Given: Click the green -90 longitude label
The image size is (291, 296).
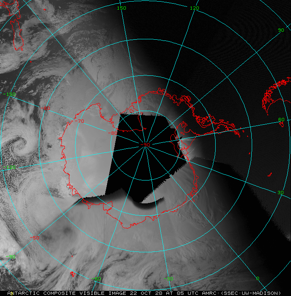Looking at the screenshot, I should click(x=10, y=257).
